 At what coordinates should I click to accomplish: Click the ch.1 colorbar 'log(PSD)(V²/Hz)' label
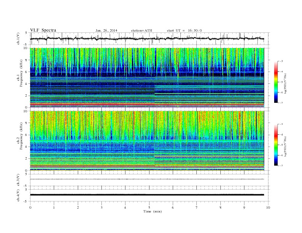coord(285,83)
